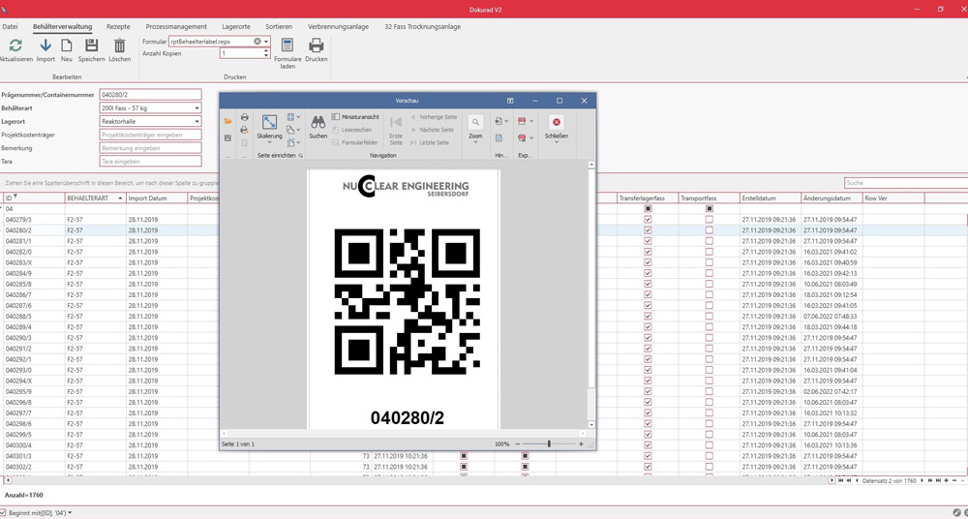The width and height of the screenshot is (968, 519).
Task: Switch to Prozessmanagement tab
Action: point(176,26)
